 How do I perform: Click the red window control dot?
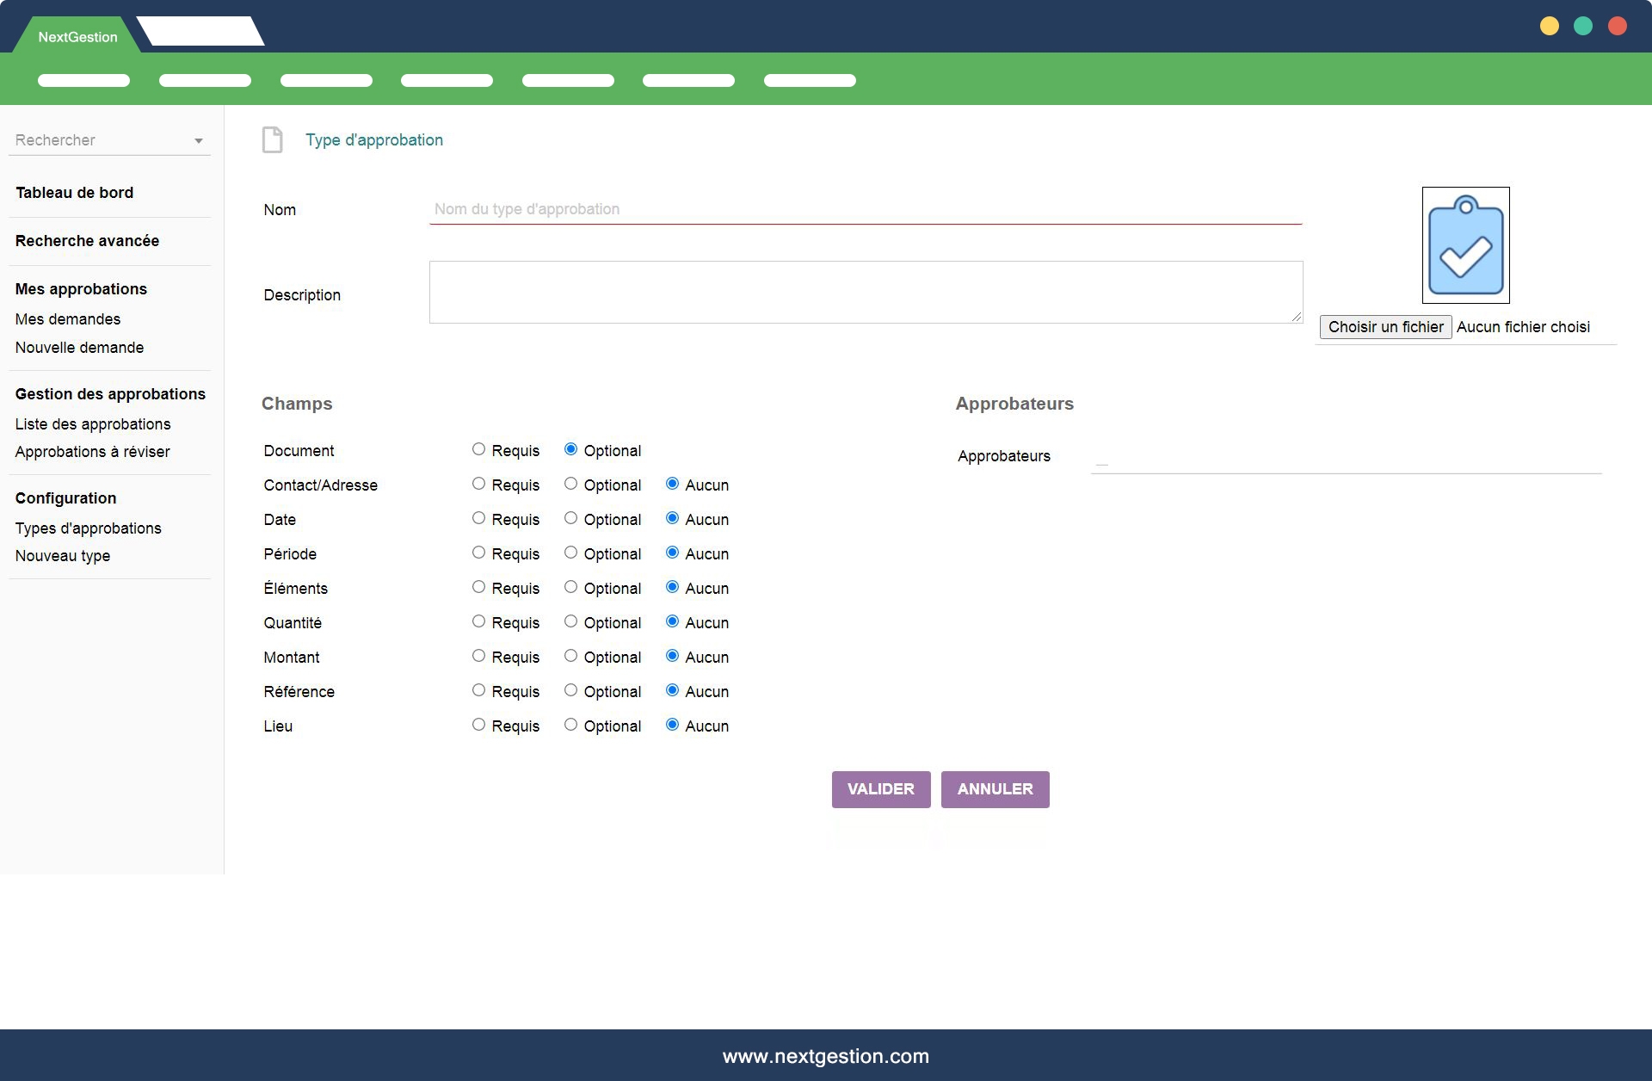point(1618,27)
